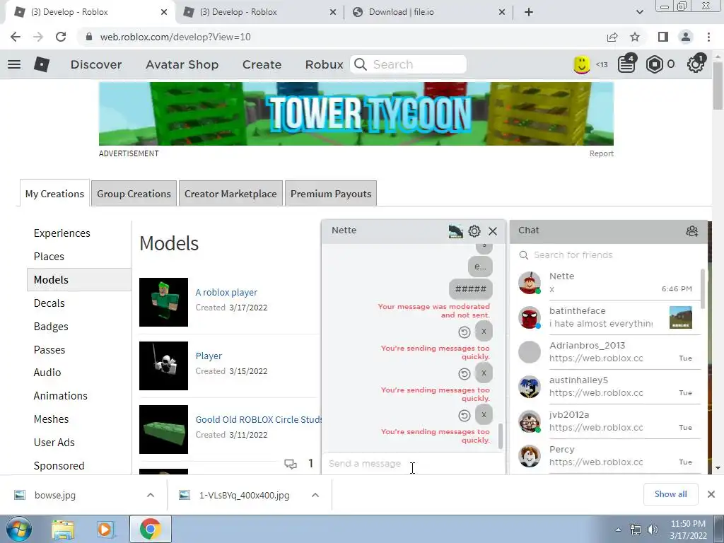Viewport: 724px width, 543px height.
Task: Select Places in sidebar
Action: tap(49, 256)
